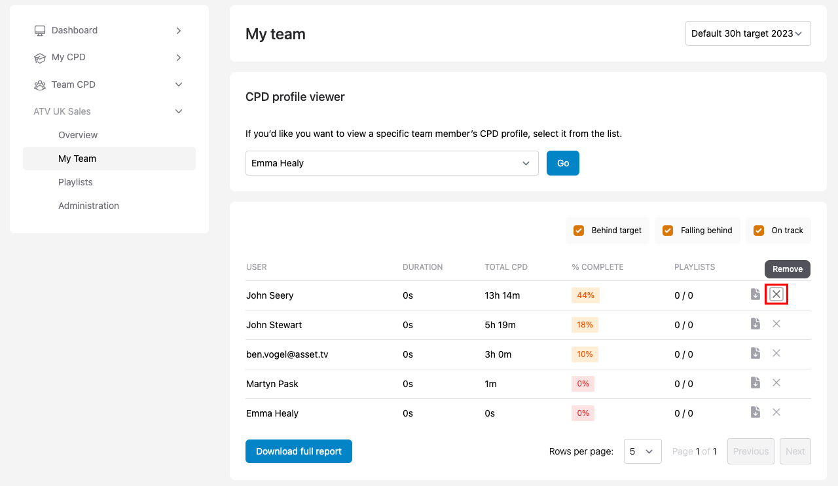Download Emma Healy's individual report

[756, 412]
